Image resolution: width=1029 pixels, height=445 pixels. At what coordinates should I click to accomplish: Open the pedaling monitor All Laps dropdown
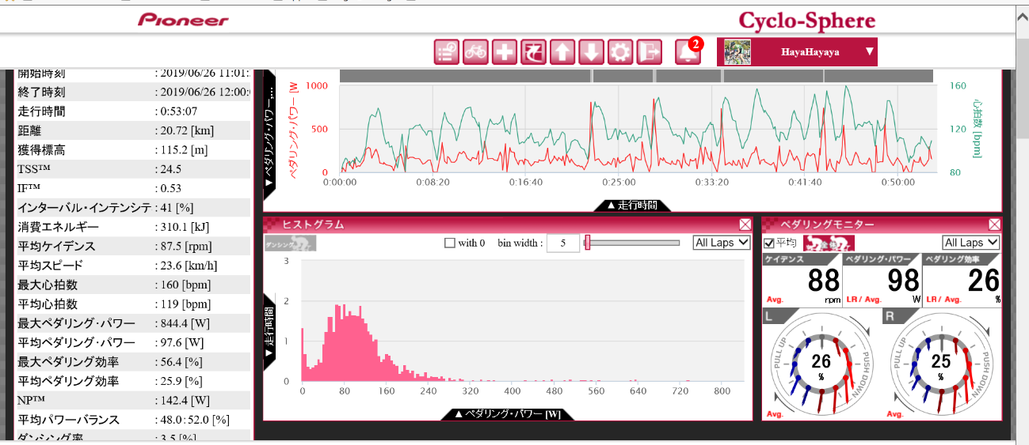970,243
